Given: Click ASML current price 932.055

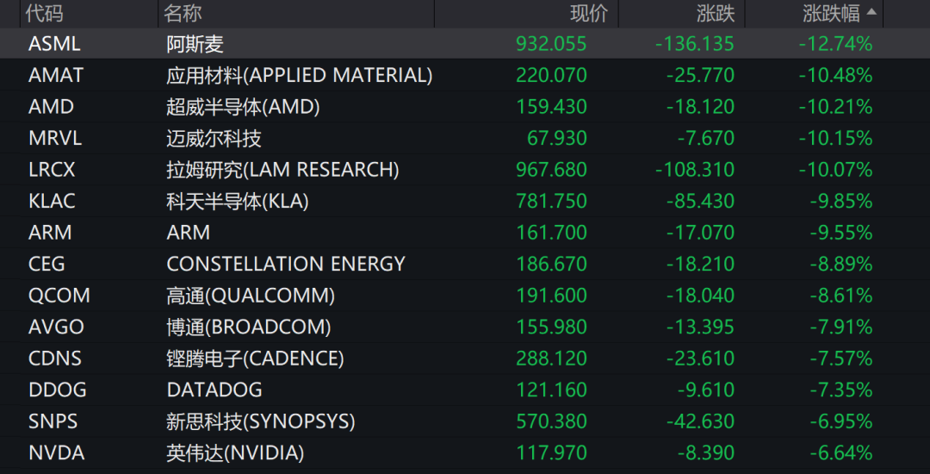Looking at the screenshot, I should pyautogui.click(x=551, y=44).
